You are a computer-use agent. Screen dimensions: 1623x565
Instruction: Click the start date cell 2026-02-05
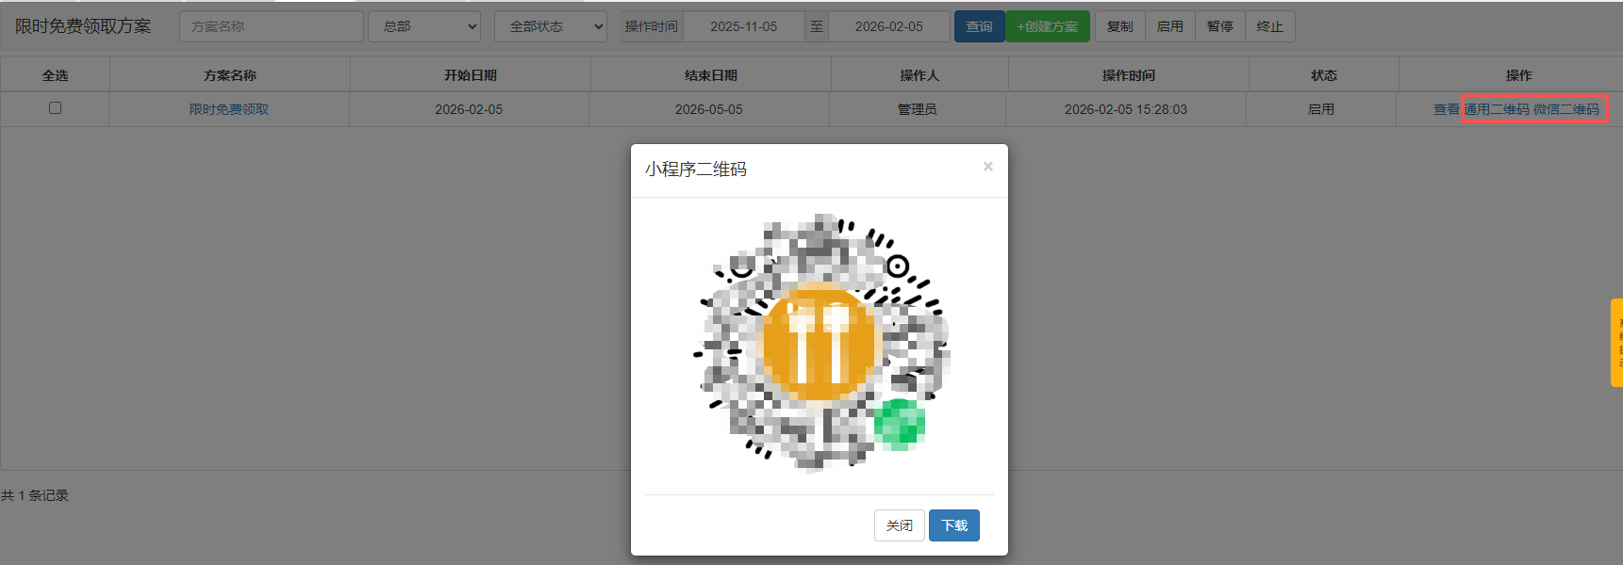[469, 109]
